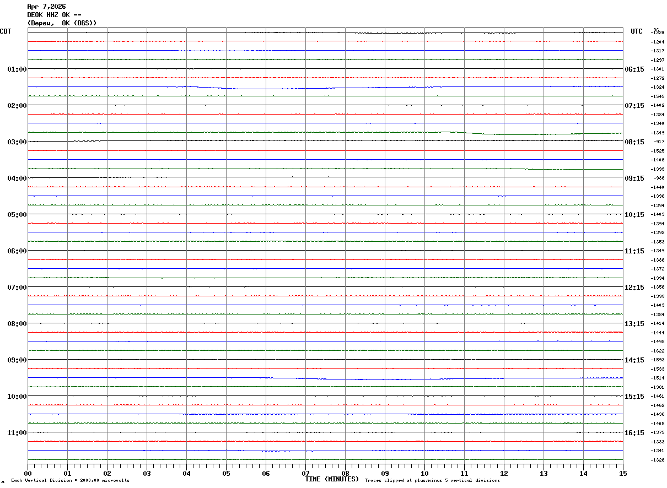Select the 14:15 UTC time label
Image resolution: width=667 pixels, height=488 pixels.
(x=634, y=360)
